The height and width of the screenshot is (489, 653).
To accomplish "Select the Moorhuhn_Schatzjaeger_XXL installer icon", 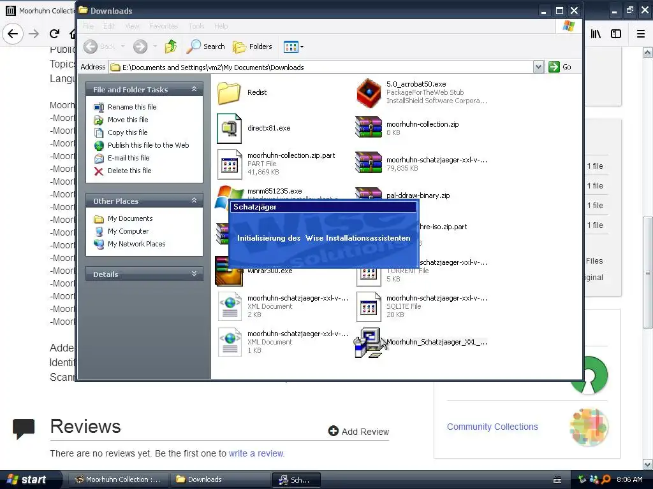I will (x=369, y=342).
